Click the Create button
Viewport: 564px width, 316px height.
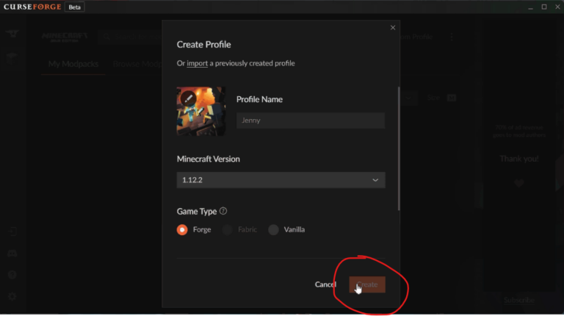click(x=367, y=284)
